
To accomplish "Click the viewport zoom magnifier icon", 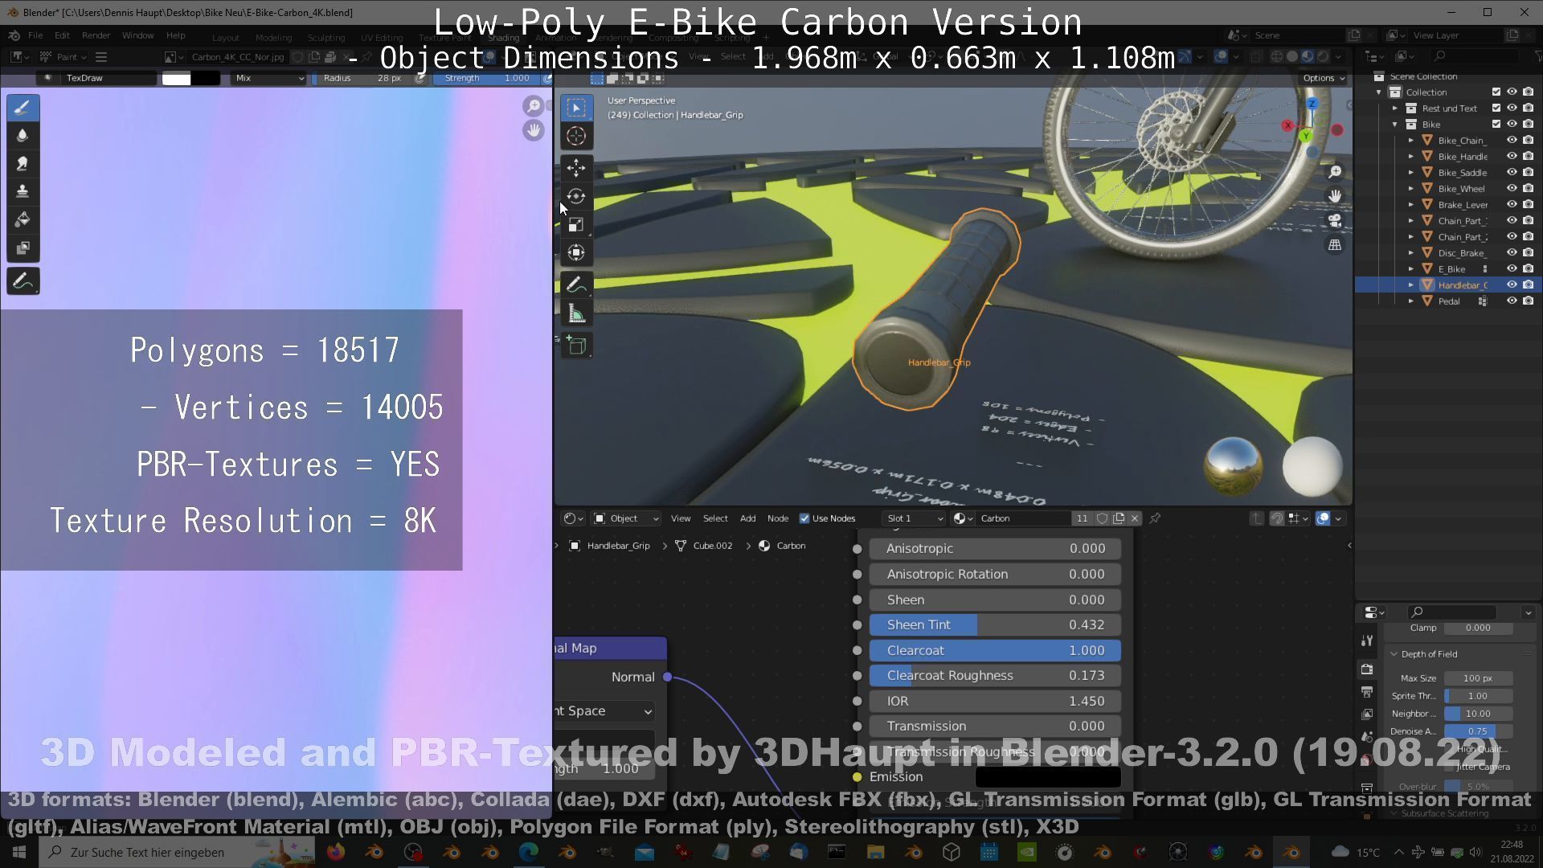I will (1335, 172).
